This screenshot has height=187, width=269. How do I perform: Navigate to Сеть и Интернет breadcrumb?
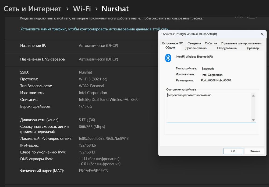33,9
